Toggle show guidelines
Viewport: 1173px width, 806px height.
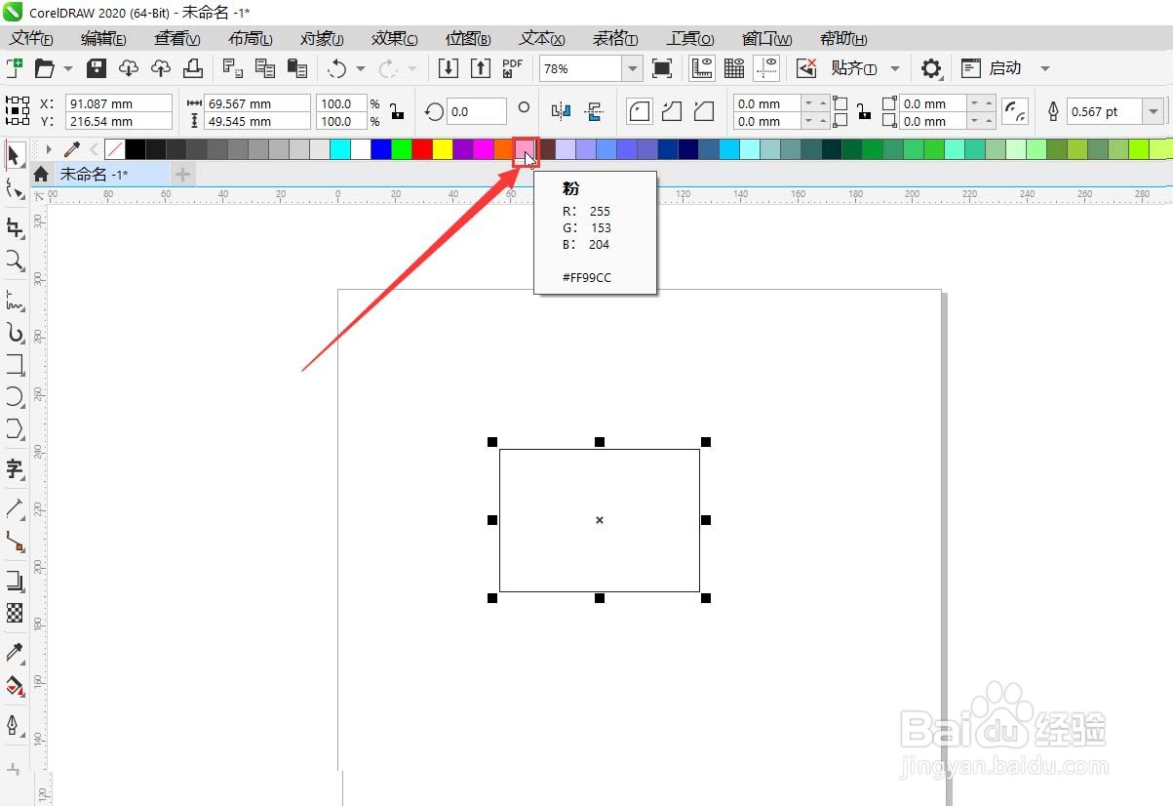pyautogui.click(x=767, y=68)
